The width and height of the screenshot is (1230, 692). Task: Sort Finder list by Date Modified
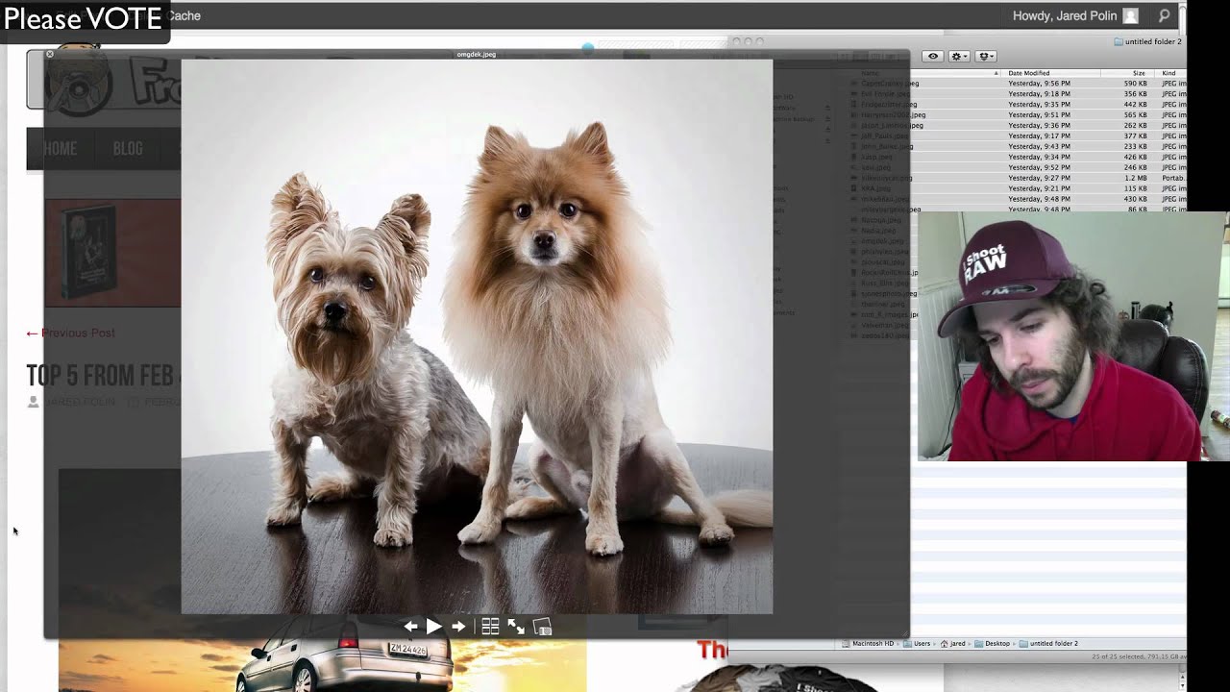[1050, 73]
